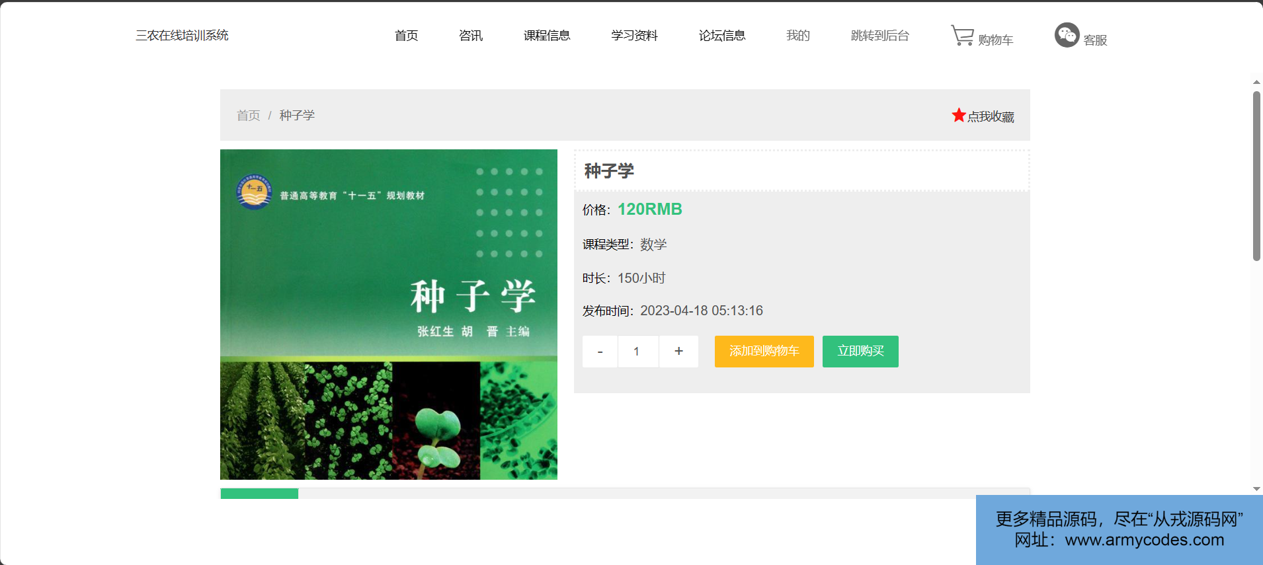Click 三农在线培训系统 site title
Viewport: 1263px width, 565px height.
(x=182, y=36)
